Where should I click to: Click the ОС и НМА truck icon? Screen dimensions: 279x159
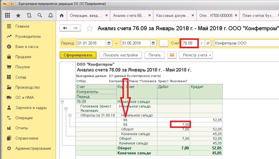pos(9,97)
